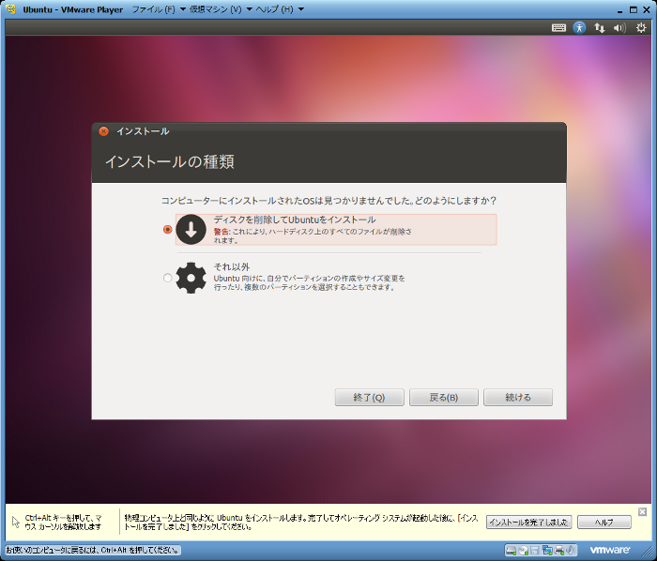Click the mouse cursor icon in hint bar

coord(16,522)
